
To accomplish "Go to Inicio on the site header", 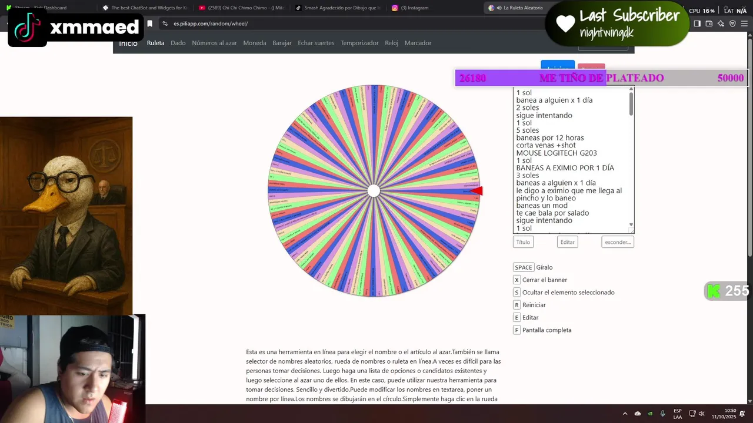I will click(128, 43).
